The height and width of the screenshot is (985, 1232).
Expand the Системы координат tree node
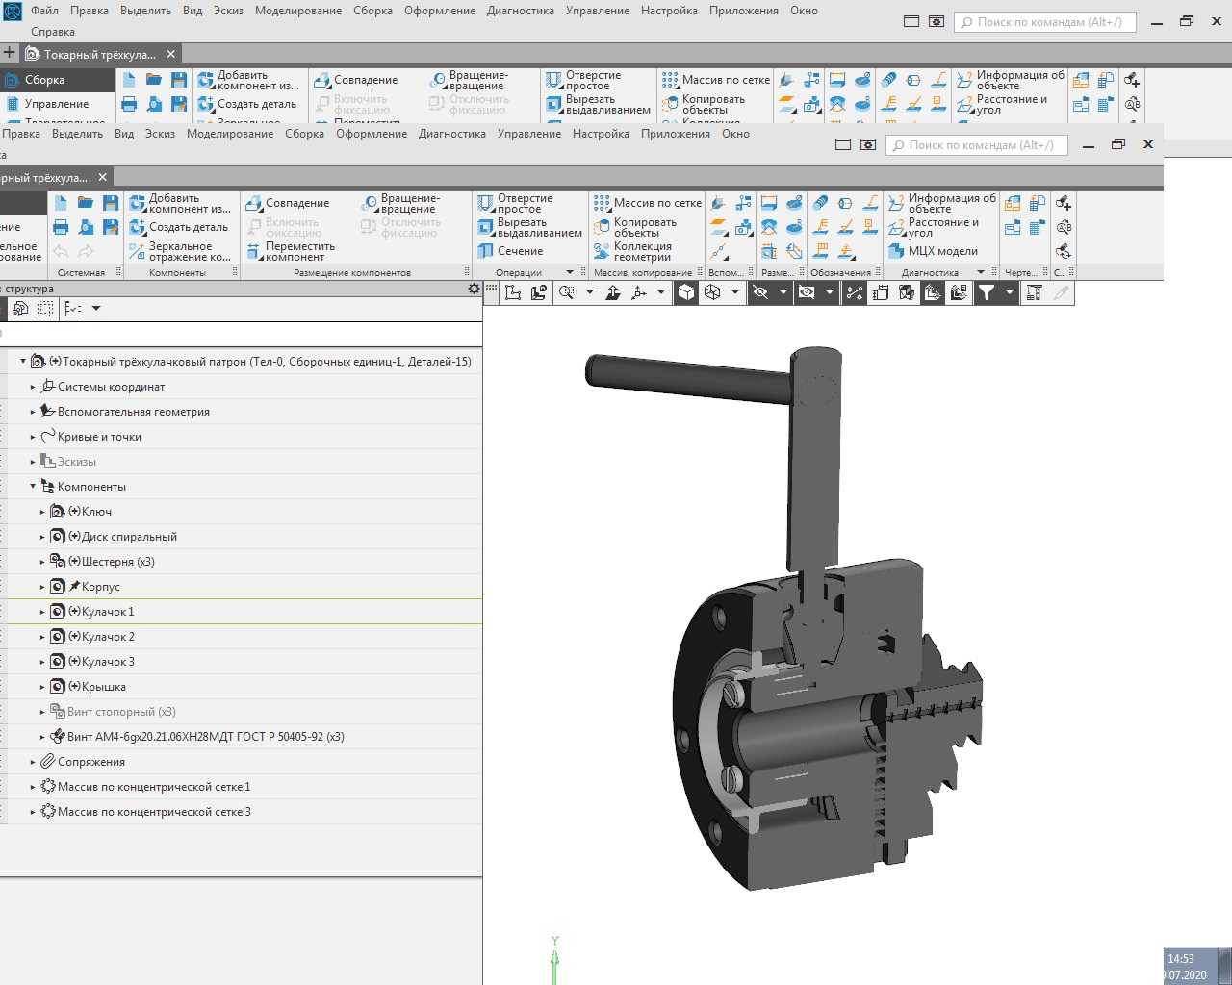[x=33, y=387]
